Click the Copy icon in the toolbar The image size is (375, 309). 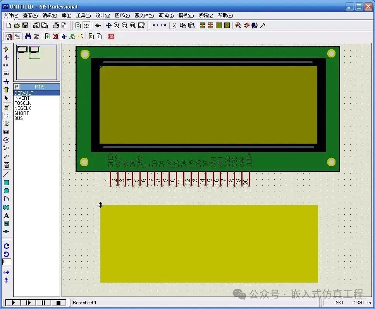coord(183,25)
